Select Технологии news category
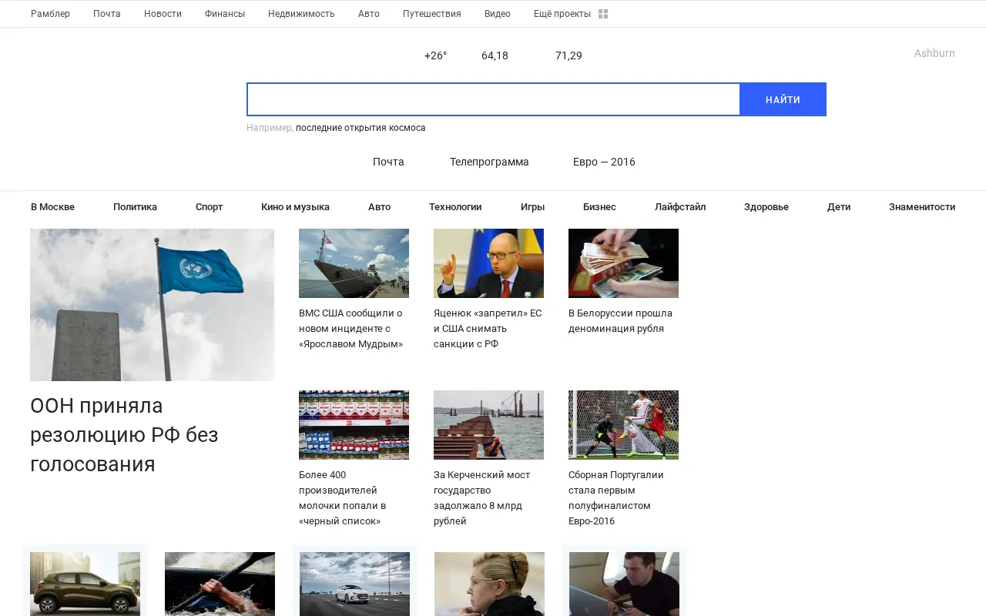Image resolution: width=986 pixels, height=616 pixels. pos(455,207)
